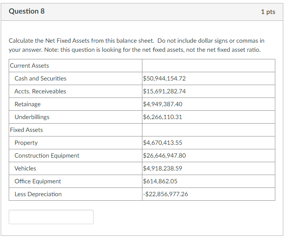Screen dimensions: 284x237
Task: Click the question instruction paragraph text
Action: tap(137, 45)
